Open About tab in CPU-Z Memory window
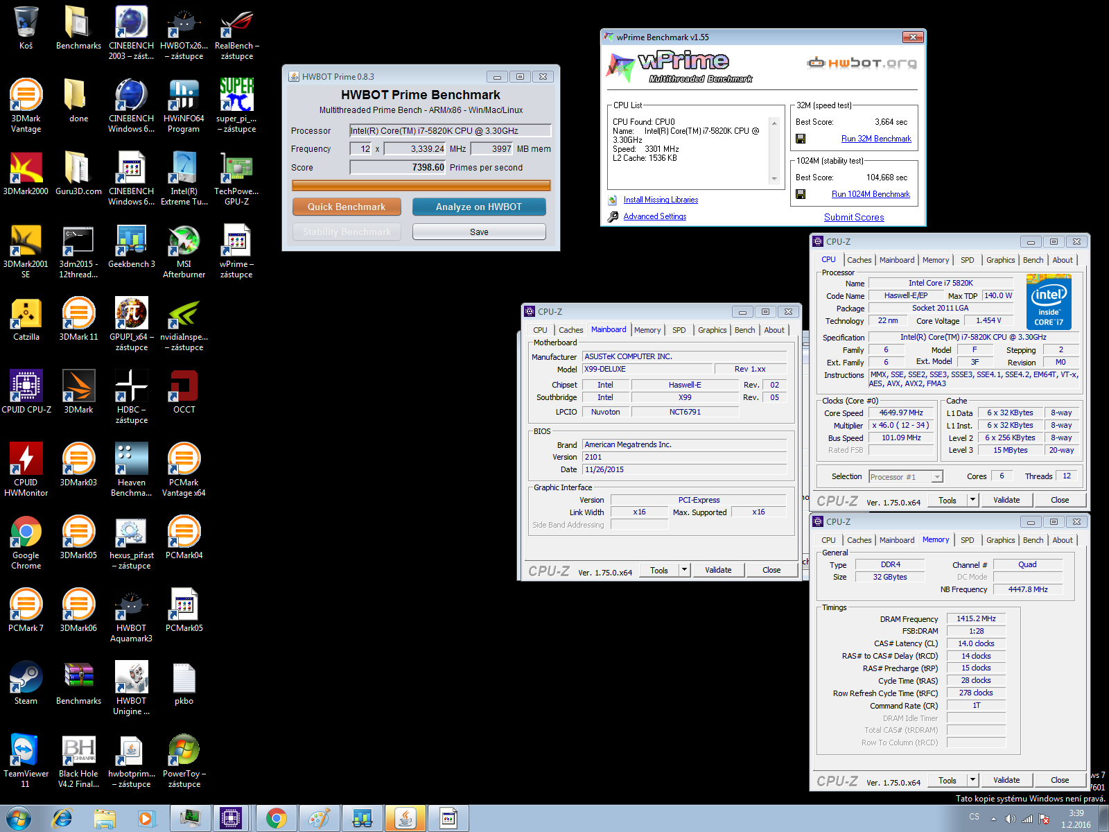1109x832 pixels. pos(1063,540)
